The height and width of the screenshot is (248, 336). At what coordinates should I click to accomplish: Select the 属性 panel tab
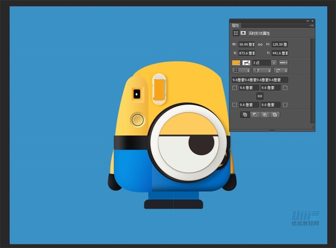point(236,25)
